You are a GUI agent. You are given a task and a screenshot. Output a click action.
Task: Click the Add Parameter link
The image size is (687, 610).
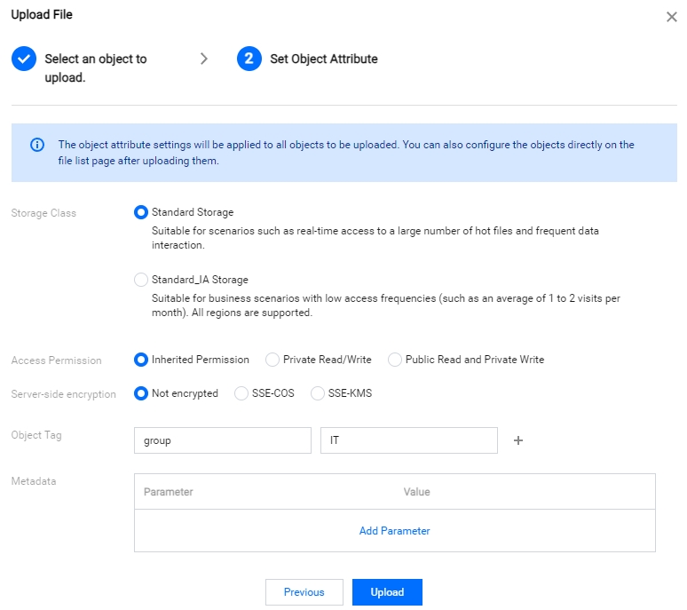click(394, 531)
